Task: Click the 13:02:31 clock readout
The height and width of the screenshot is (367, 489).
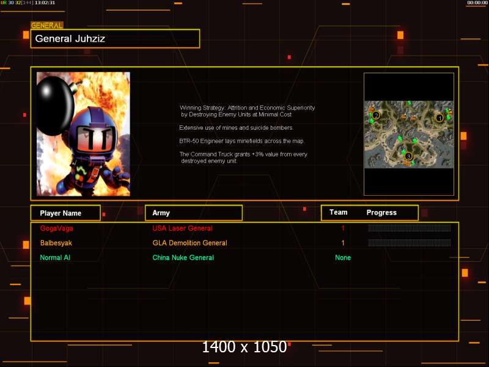Action: (x=45, y=2)
